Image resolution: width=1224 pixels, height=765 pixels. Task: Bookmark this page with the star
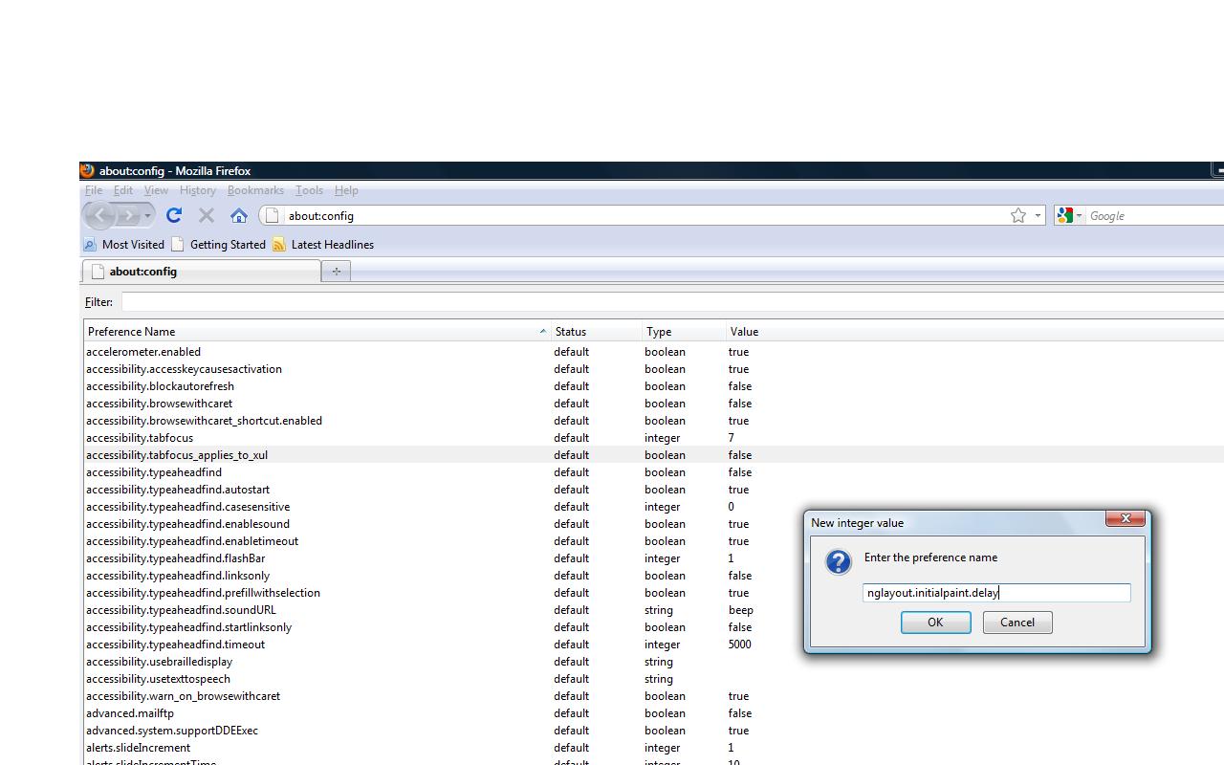[1018, 215]
